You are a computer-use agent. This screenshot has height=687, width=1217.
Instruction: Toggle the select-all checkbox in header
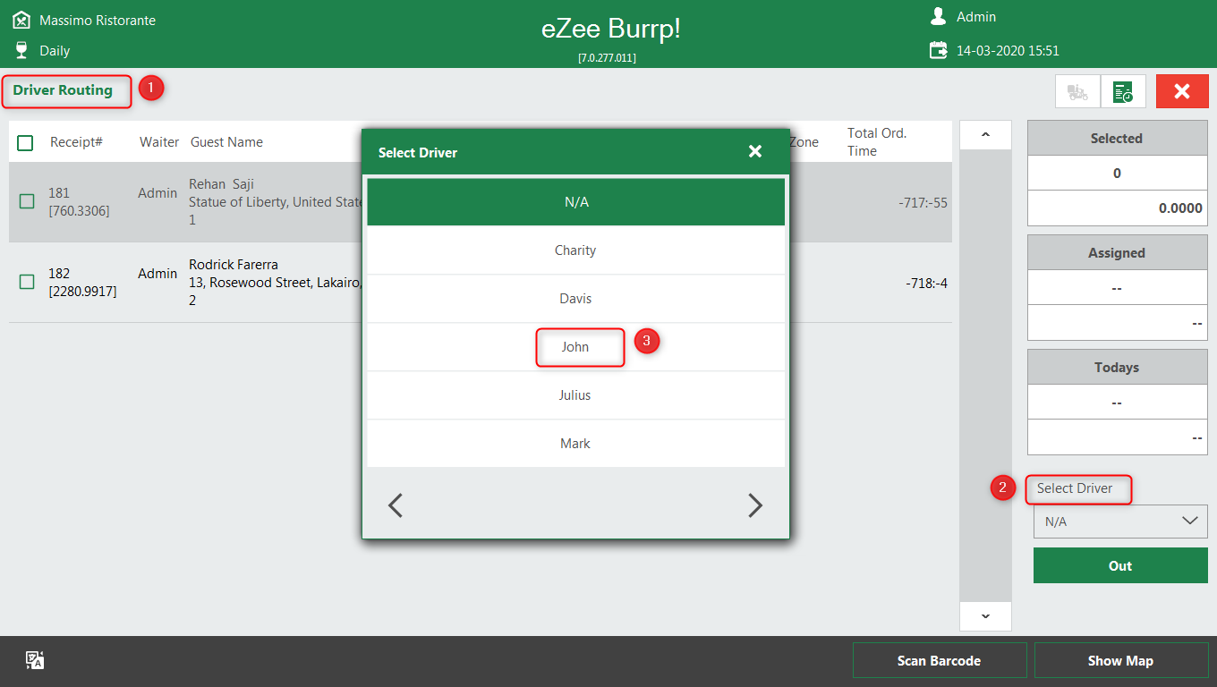coord(25,143)
